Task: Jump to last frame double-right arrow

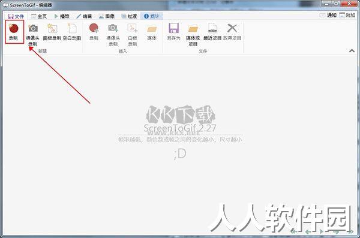Action: (x=350, y=231)
